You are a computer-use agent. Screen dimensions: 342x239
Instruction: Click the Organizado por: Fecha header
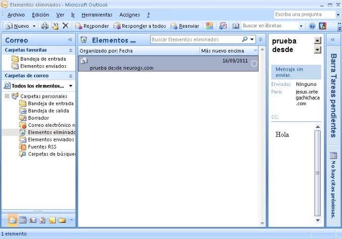tap(139, 51)
